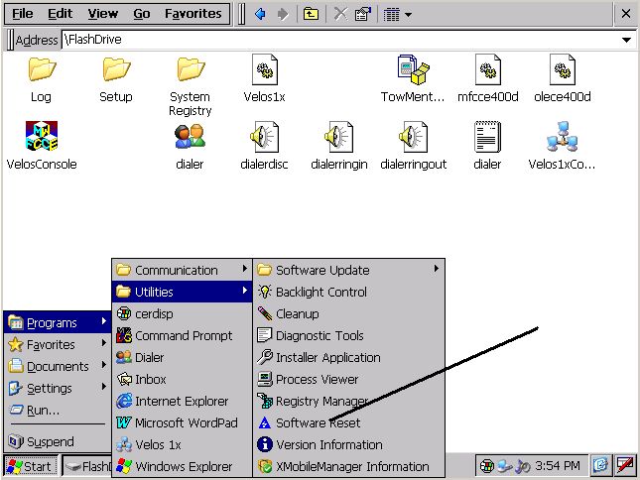
Task: Click the Back arrow in toolbar
Action: (260, 14)
